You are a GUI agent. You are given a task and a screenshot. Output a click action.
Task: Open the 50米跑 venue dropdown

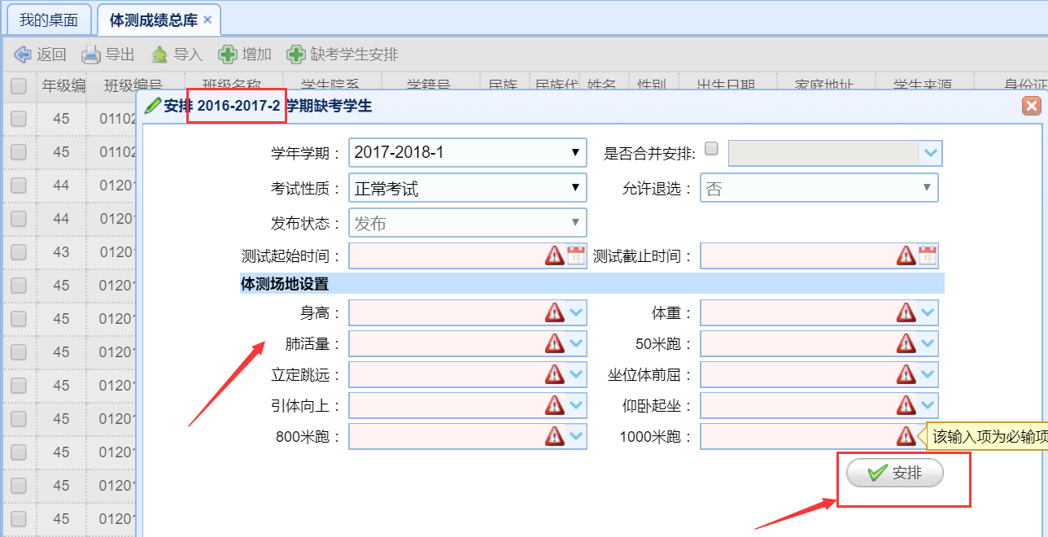tap(928, 343)
